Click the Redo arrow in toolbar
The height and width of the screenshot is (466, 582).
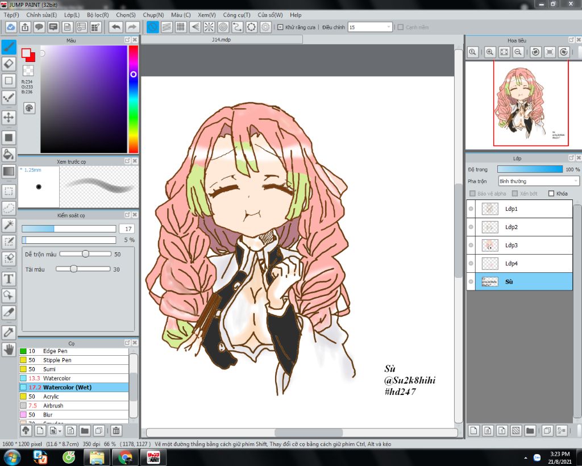(132, 27)
